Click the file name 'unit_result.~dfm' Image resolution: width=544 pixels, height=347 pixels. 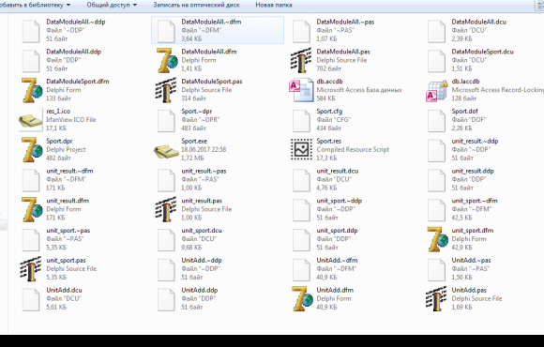[69, 171]
